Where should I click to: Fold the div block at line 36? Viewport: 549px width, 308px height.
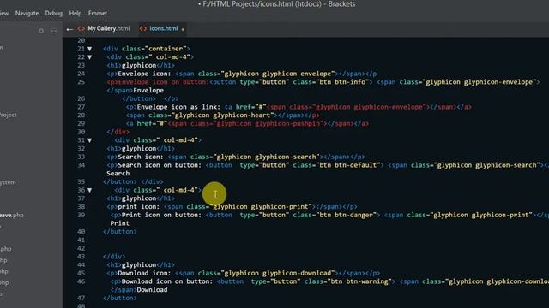(89, 190)
